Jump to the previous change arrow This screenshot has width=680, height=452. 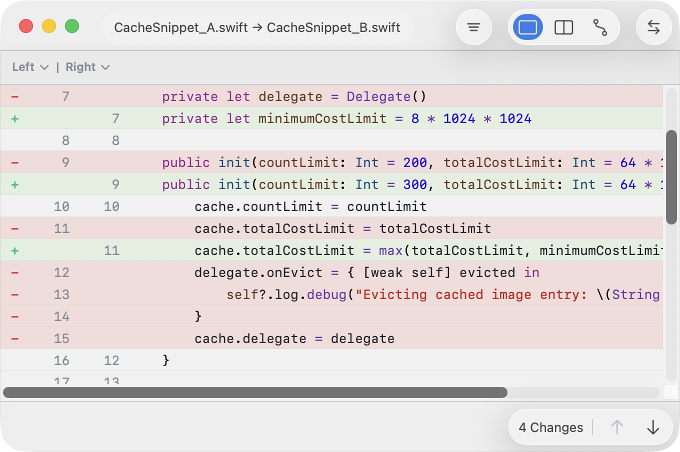617,427
